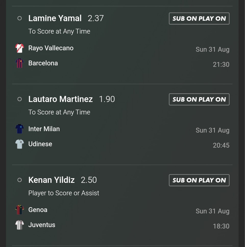Open the Lautaro Martinez selection name
The width and height of the screenshot is (245, 247).
(60, 99)
